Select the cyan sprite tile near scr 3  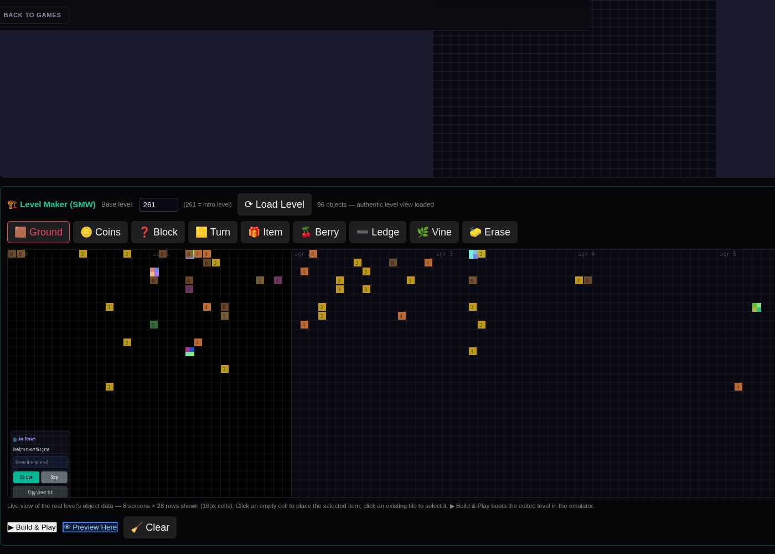(x=473, y=254)
